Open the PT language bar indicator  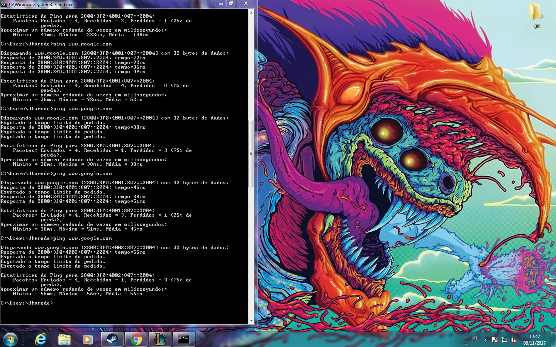(x=475, y=339)
